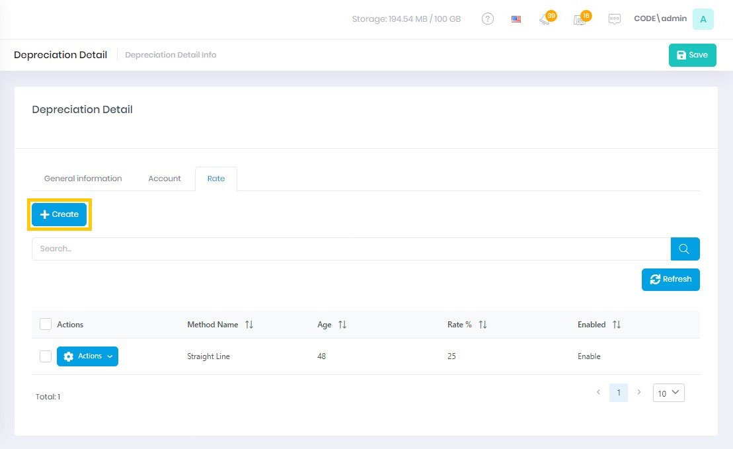Sort by Method Name column arrows
The height and width of the screenshot is (449, 733).
coord(249,325)
